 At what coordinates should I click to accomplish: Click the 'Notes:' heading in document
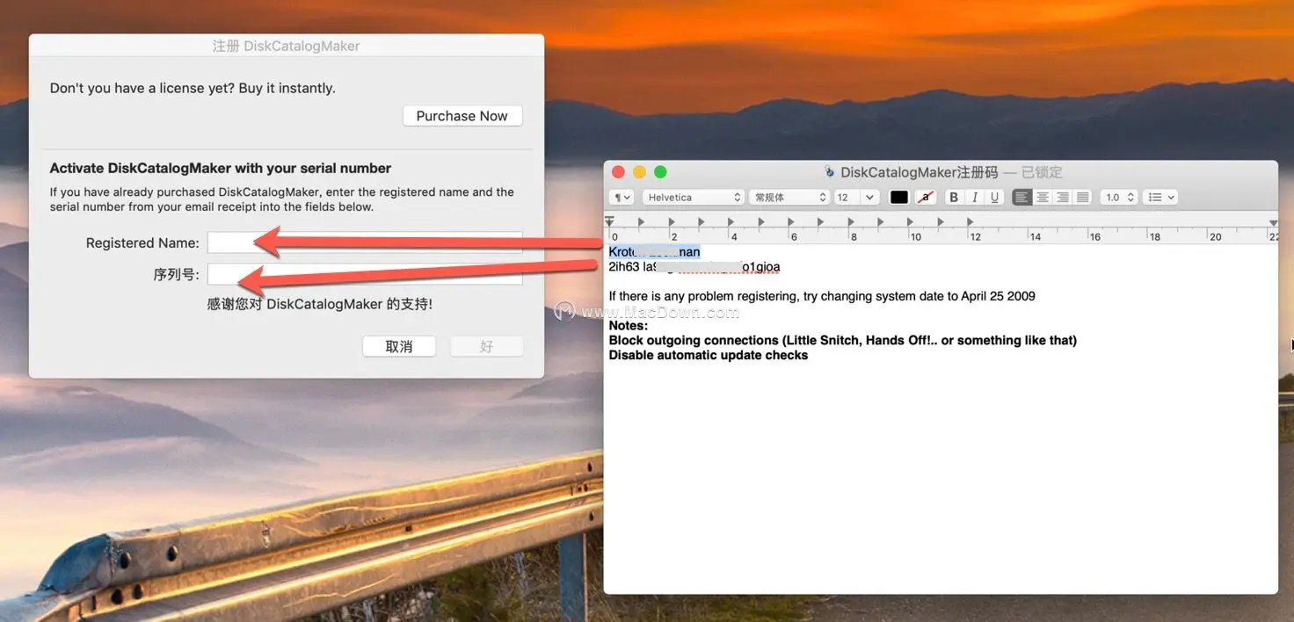[628, 326]
